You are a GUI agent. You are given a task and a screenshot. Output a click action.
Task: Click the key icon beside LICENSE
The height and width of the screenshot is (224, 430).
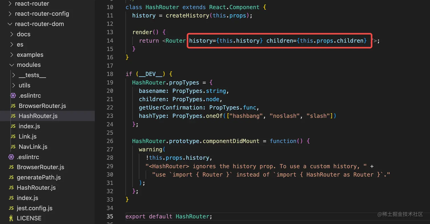click(x=11, y=218)
